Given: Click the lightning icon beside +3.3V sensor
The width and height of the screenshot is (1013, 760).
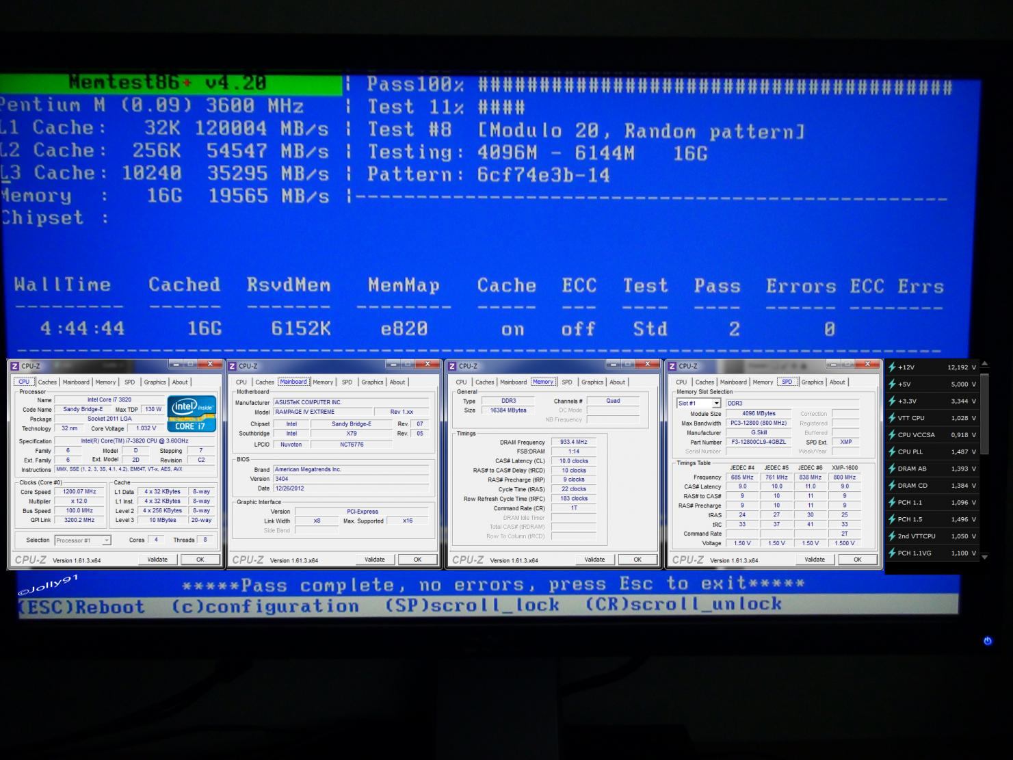Looking at the screenshot, I should click(892, 401).
